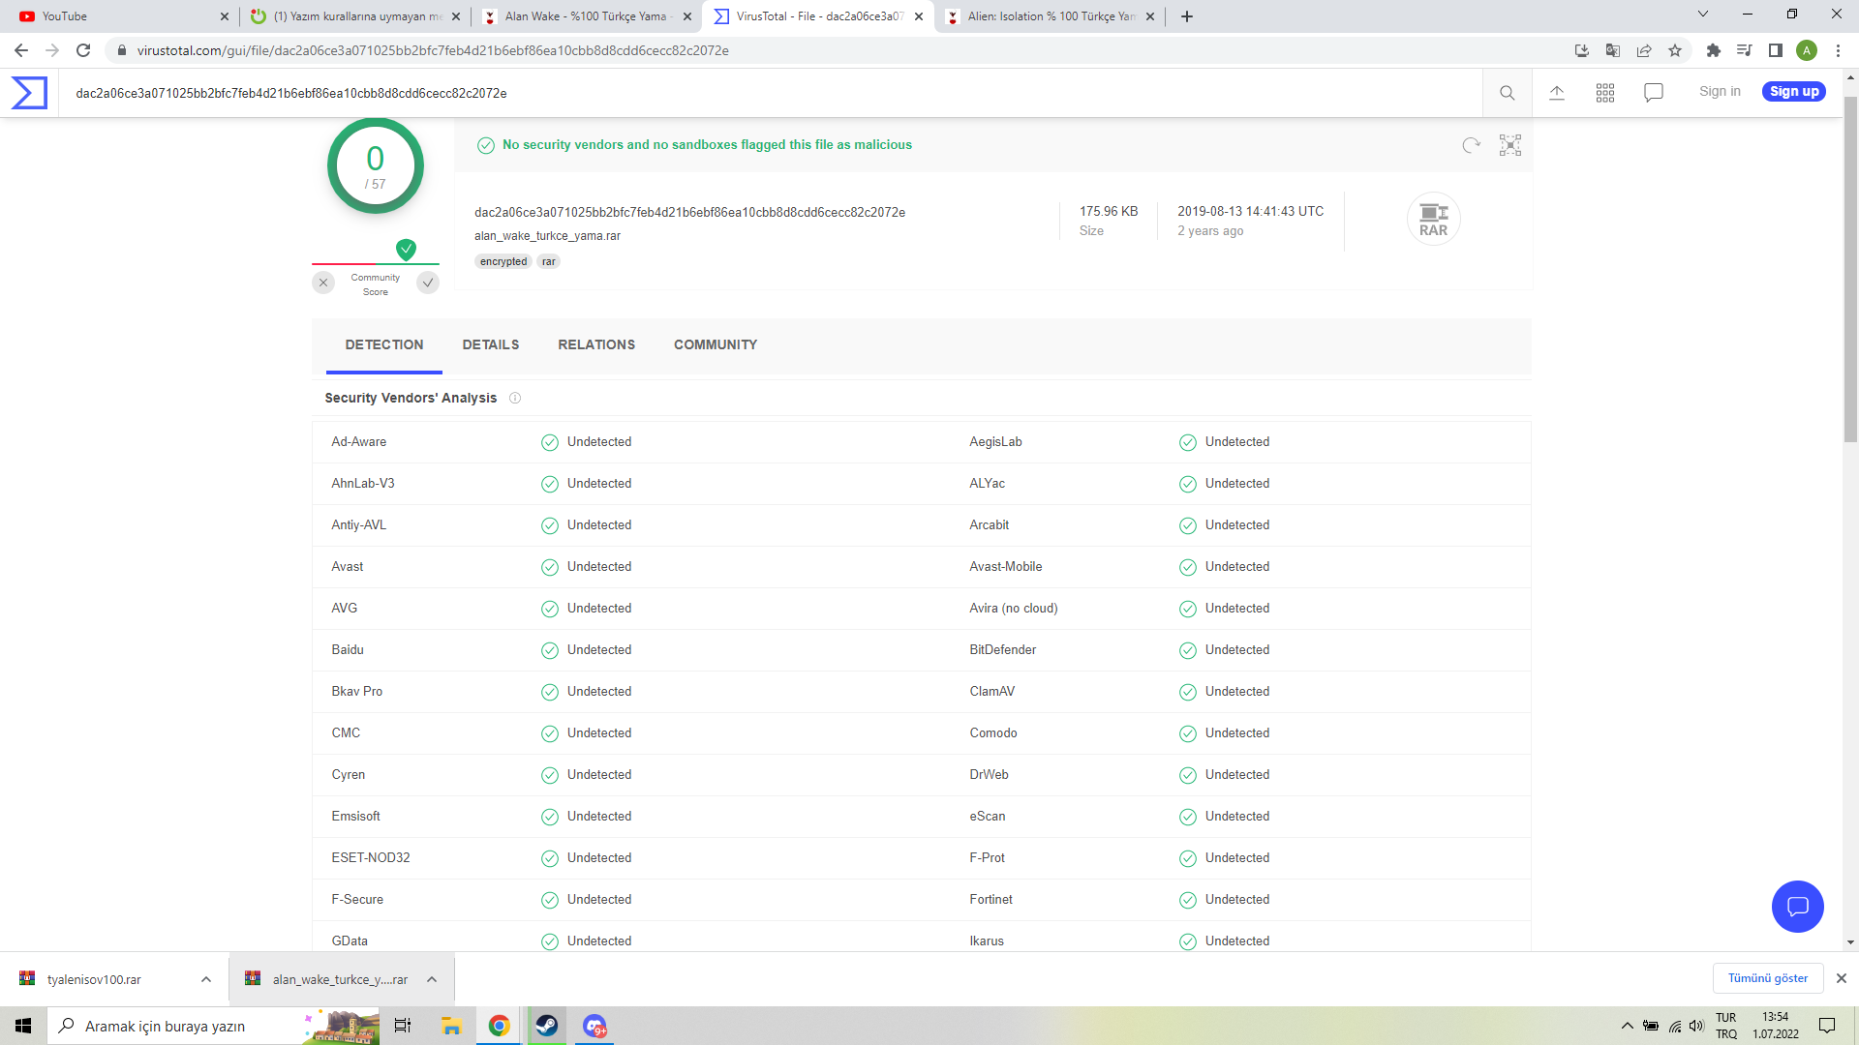Bookmark this page with star icon
This screenshot has height=1045, width=1859.
coord(1675,50)
